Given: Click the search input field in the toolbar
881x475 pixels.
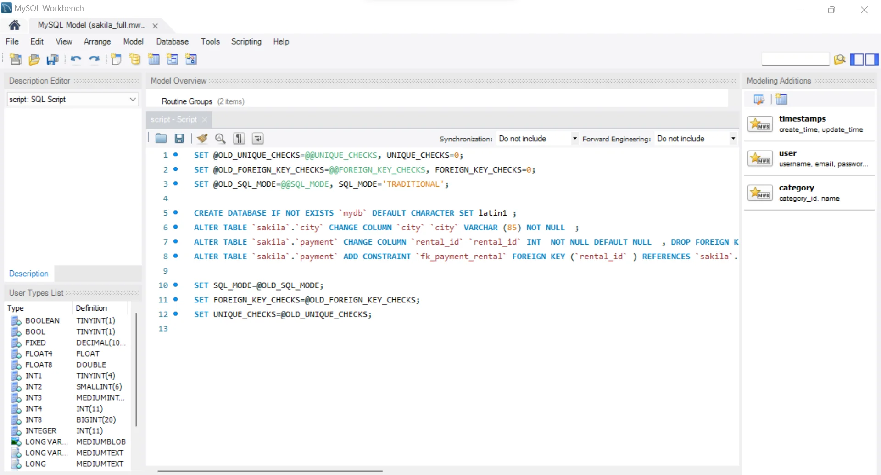Looking at the screenshot, I should coord(795,59).
